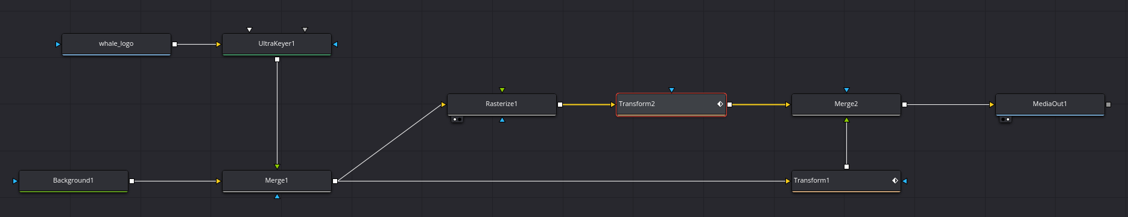This screenshot has height=217, width=1128.
Task: Click Transform1's output square above node
Action: pos(846,166)
